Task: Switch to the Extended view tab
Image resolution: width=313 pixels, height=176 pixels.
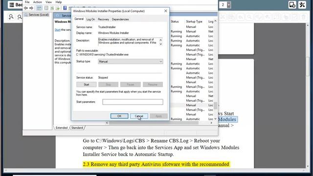Action: tap(62, 128)
